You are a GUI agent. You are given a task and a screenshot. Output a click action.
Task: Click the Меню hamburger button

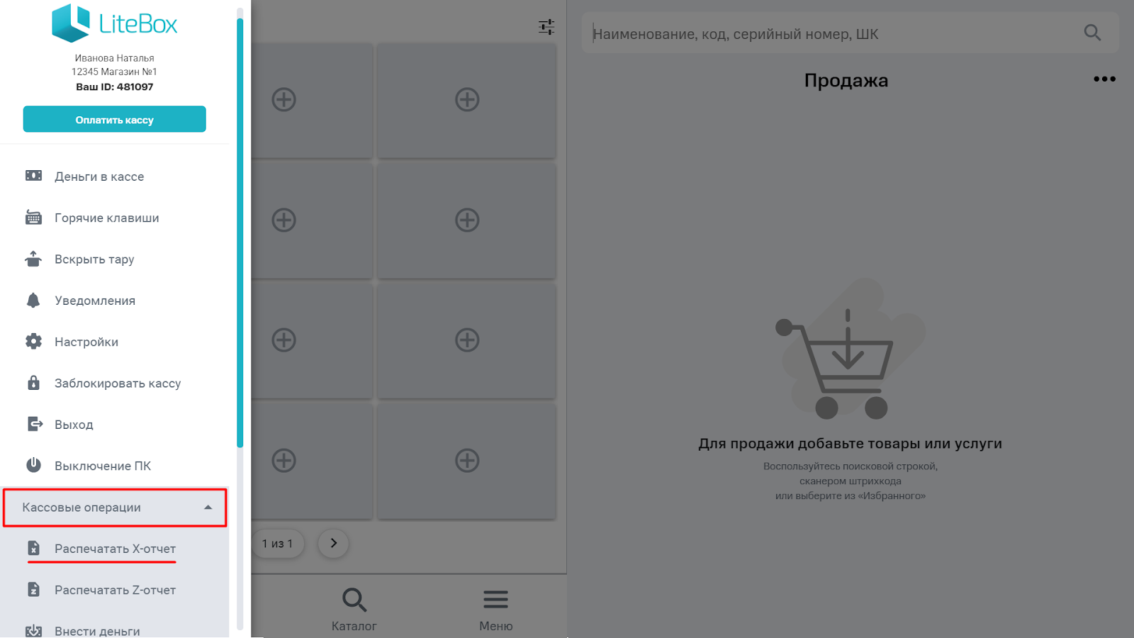click(x=495, y=609)
